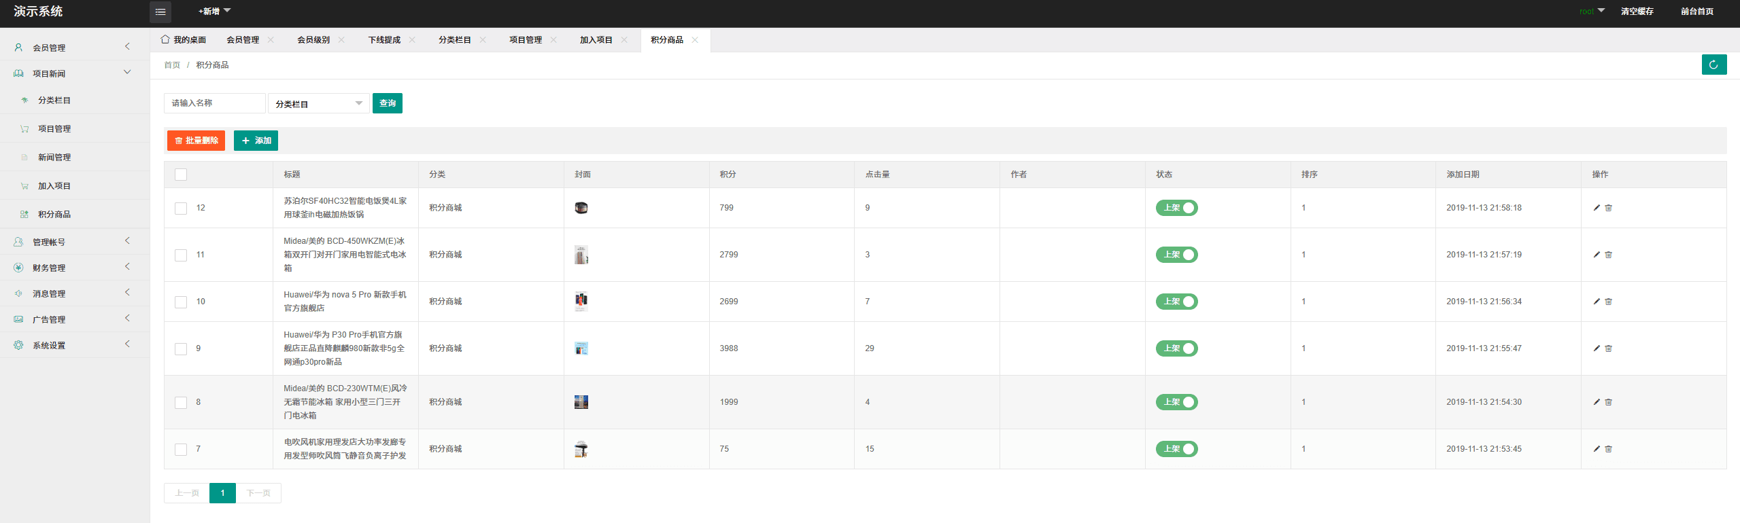Switch to the 下线提成 tab
This screenshot has width=1740, height=523.
[384, 40]
